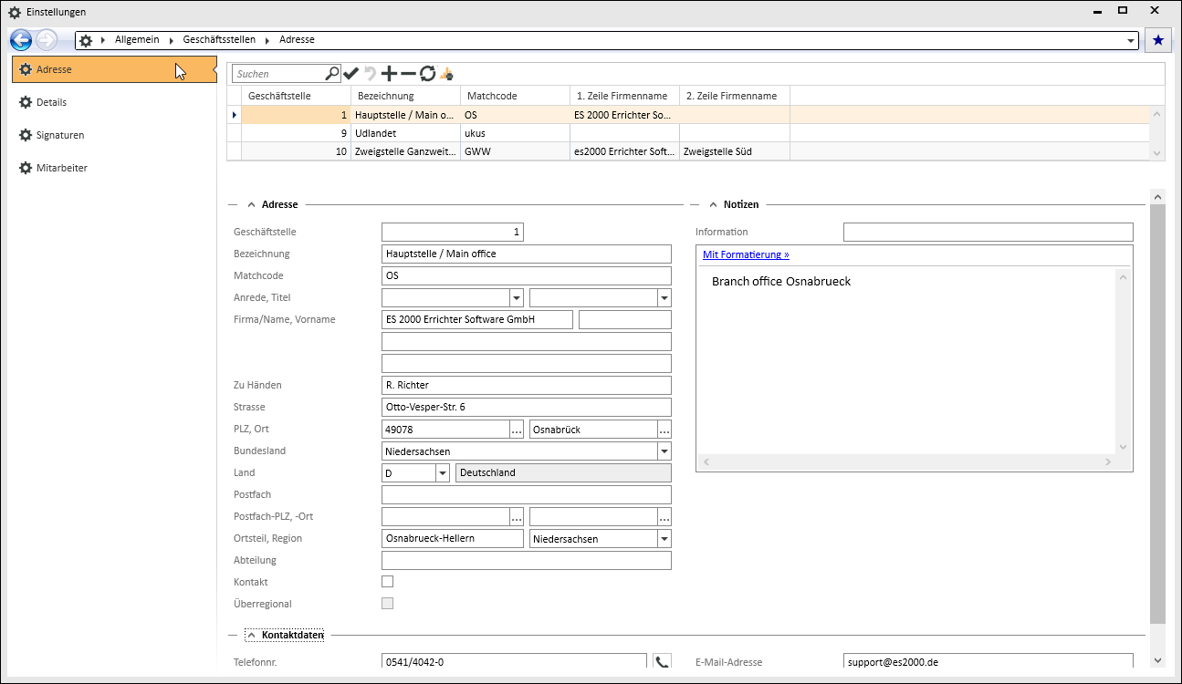Open the Mitarbeiter sidebar item
Image resolution: width=1182 pixels, height=684 pixels.
coord(61,168)
